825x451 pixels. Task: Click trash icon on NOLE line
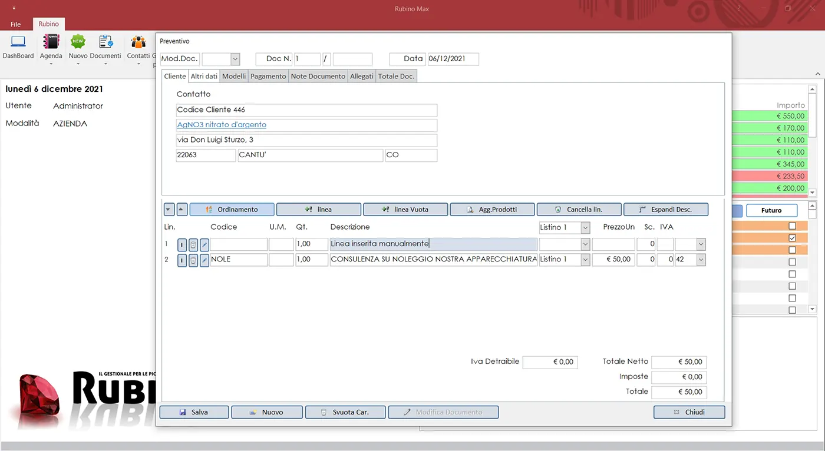193,260
